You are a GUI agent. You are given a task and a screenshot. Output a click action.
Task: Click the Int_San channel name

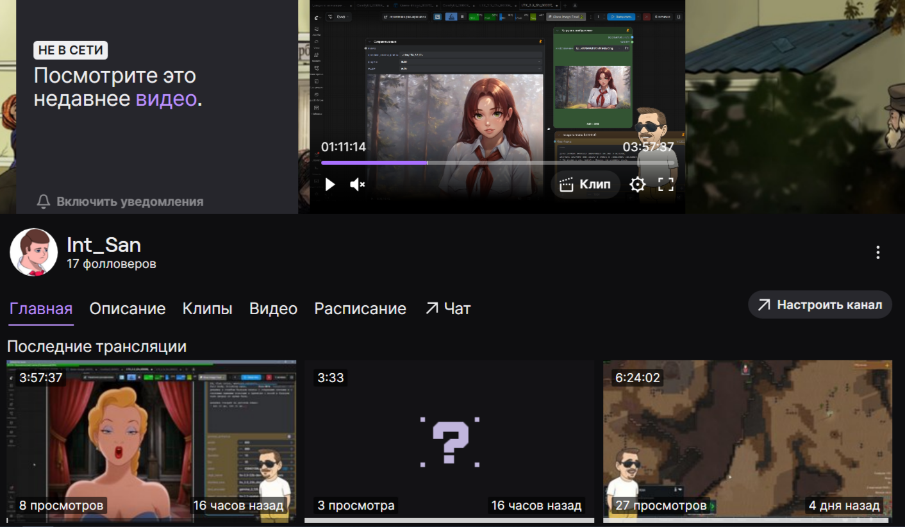point(104,244)
